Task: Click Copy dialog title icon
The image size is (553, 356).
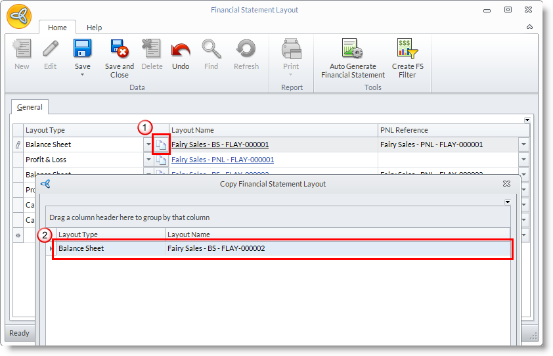Action: (45, 184)
